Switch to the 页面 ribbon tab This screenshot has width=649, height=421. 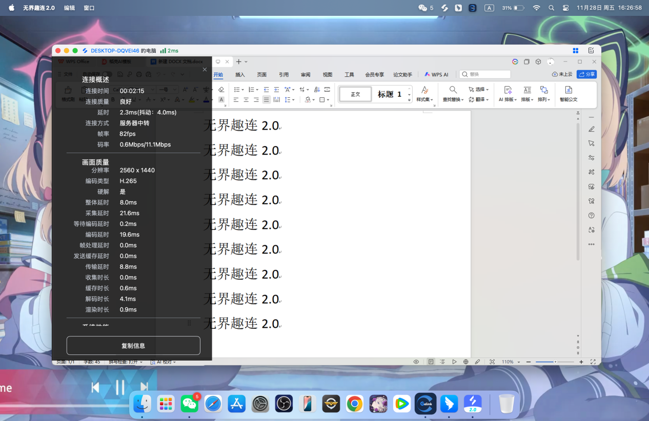pos(262,75)
